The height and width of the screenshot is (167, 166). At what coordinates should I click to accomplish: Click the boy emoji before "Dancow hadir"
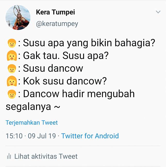[11, 94]
